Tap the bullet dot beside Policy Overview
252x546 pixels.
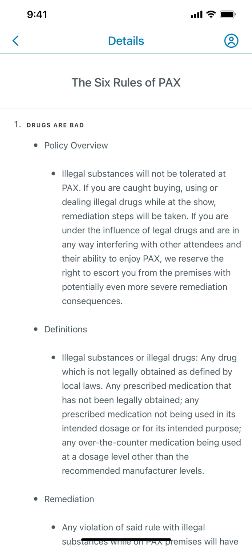[x=36, y=146]
